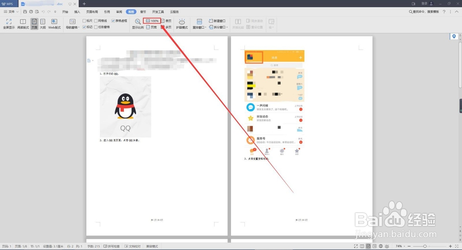Click the word count (字数: 215) status entry

[x=93, y=246]
